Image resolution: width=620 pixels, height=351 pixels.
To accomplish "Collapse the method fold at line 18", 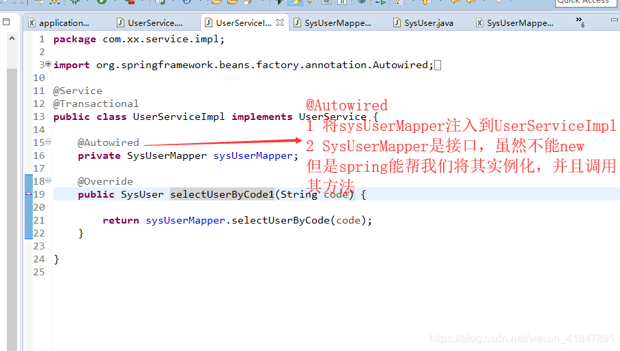I will (x=48, y=181).
